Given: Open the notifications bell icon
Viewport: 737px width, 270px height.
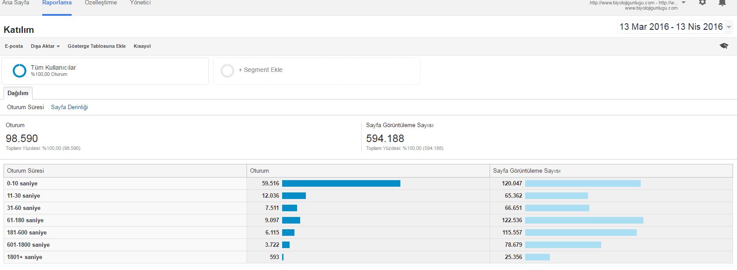Looking at the screenshot, I should pos(722,2).
